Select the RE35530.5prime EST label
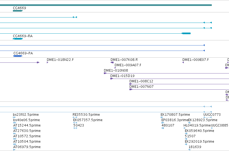229x151 pixels. click(x=86, y=114)
